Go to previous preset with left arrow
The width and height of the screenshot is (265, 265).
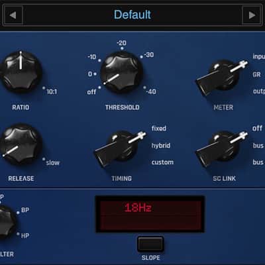[13, 15]
